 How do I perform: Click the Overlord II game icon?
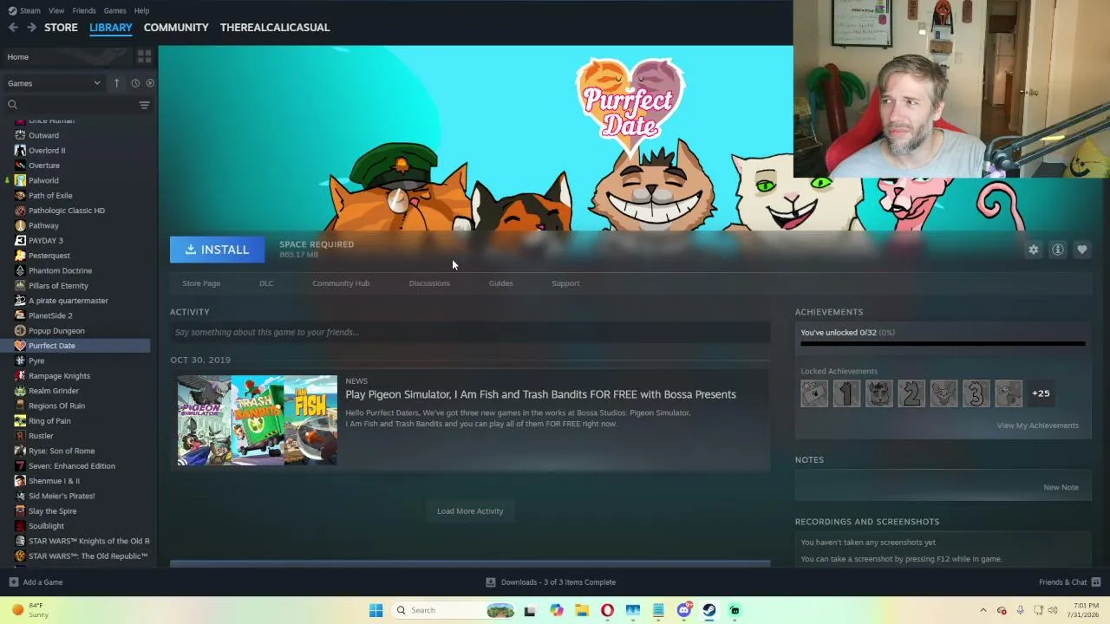coord(21,151)
